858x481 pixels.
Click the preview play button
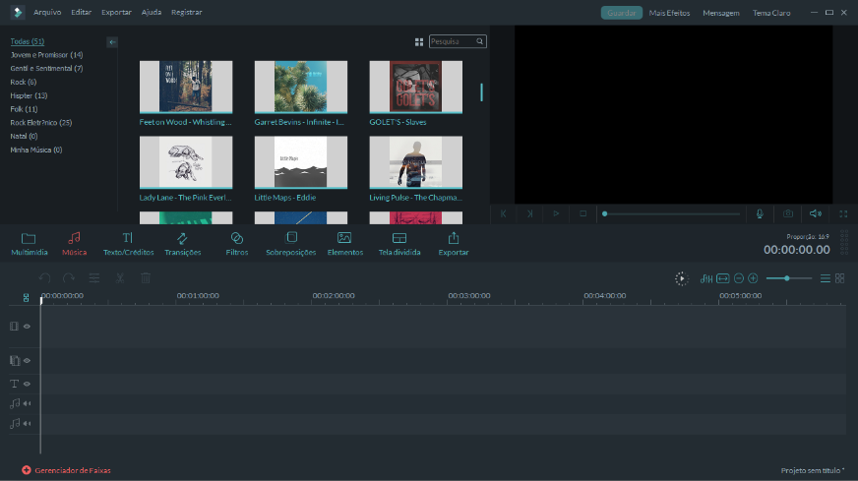click(x=556, y=214)
